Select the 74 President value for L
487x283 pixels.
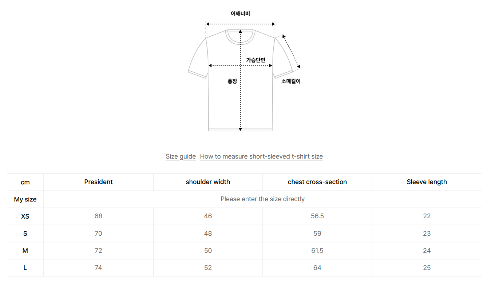point(98,267)
